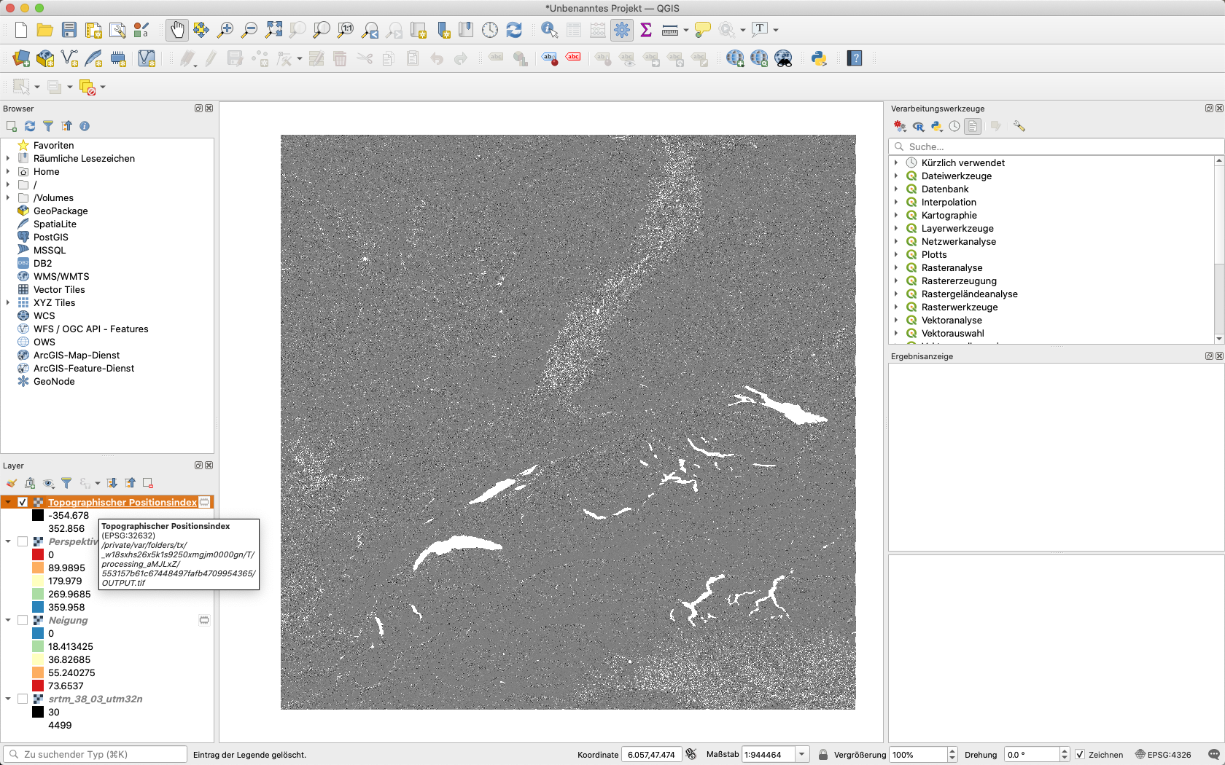Enable the Neigung layer checkbox

(x=23, y=620)
